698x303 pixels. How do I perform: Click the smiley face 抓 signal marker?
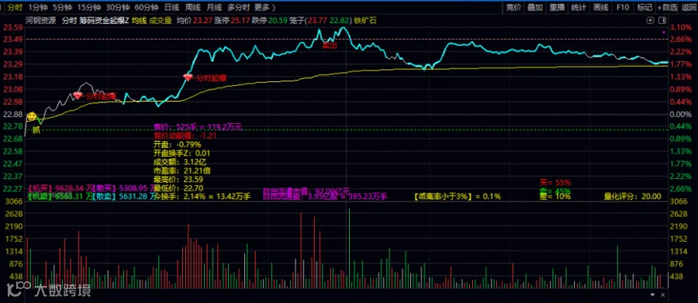[x=31, y=117]
